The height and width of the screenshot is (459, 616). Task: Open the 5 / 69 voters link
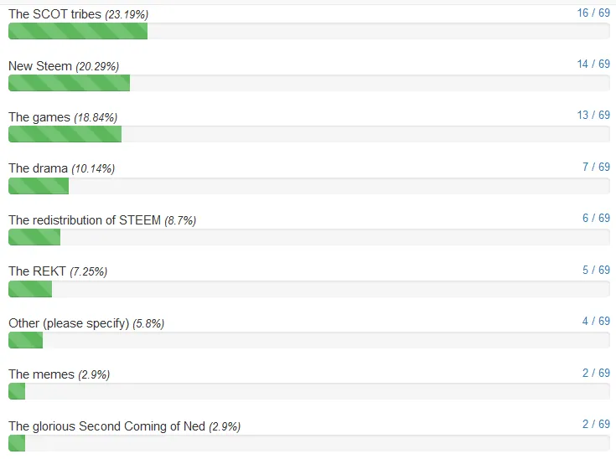tap(596, 270)
